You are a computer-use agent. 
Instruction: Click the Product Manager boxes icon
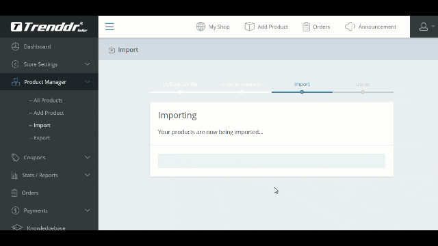(x=16, y=82)
